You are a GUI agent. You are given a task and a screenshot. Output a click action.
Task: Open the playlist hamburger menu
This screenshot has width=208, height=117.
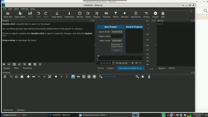click(40, 64)
